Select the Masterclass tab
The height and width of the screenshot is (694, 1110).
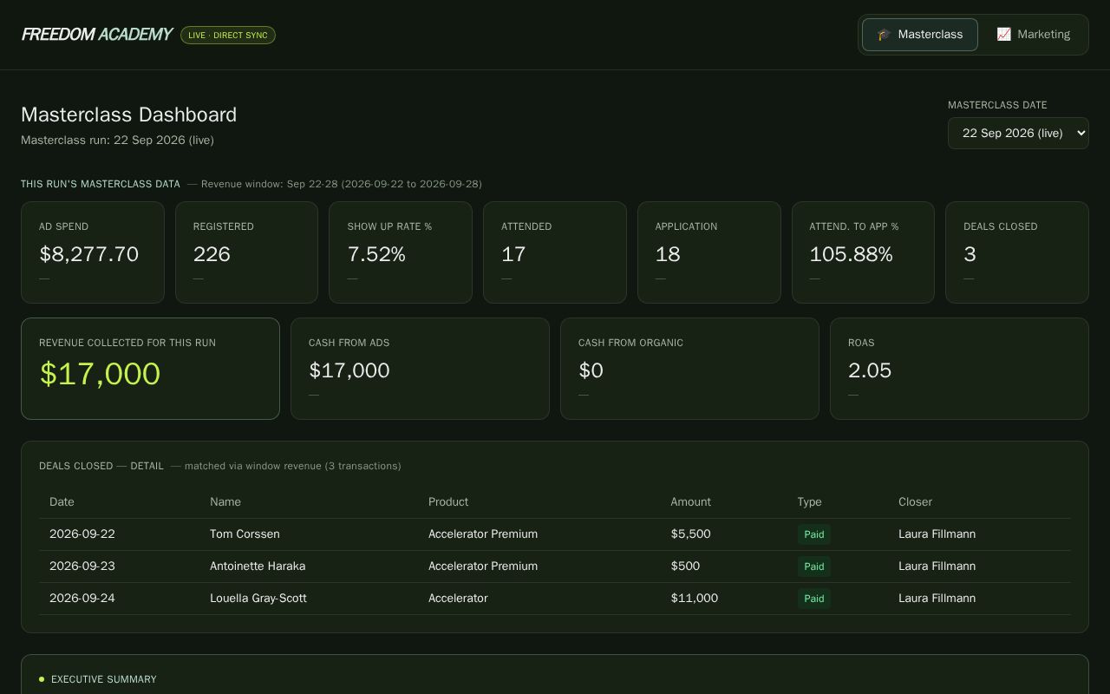coord(920,35)
